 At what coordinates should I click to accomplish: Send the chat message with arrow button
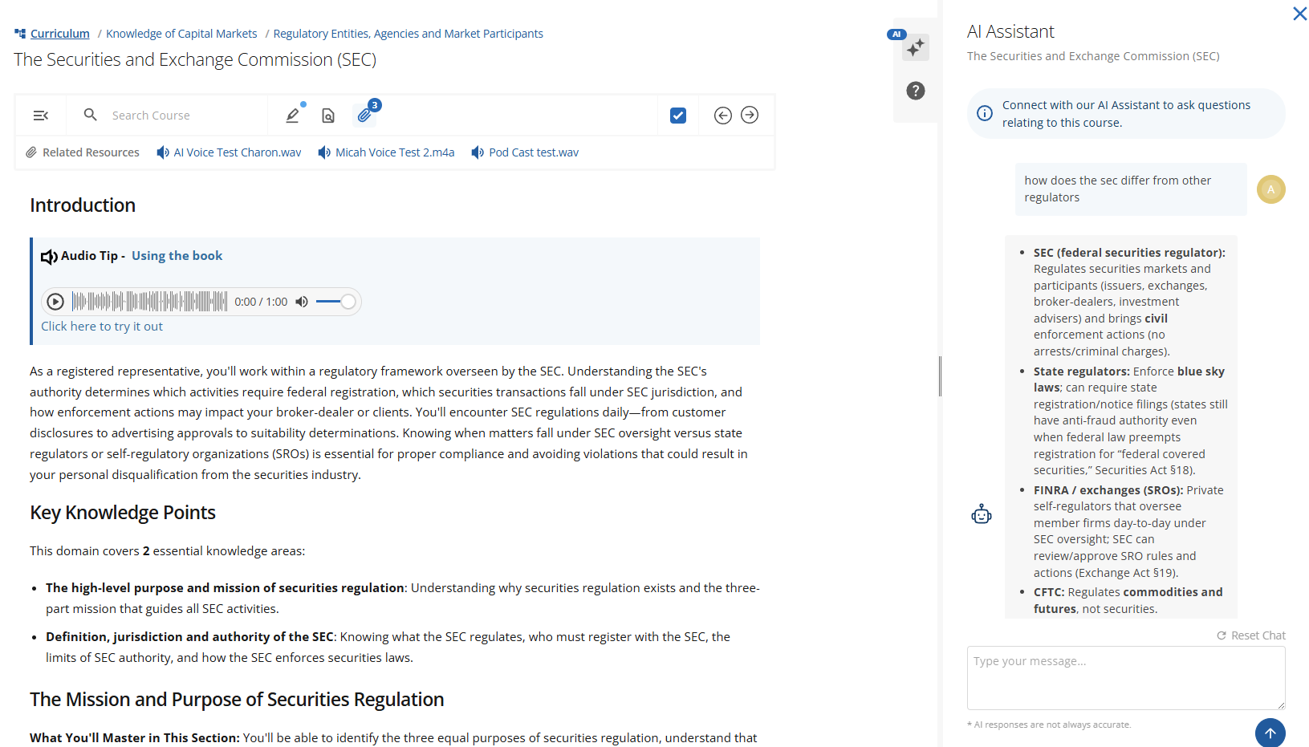tap(1270, 733)
